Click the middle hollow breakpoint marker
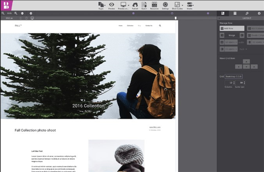The height and width of the screenshot is (172, 264). click(x=172, y=13)
